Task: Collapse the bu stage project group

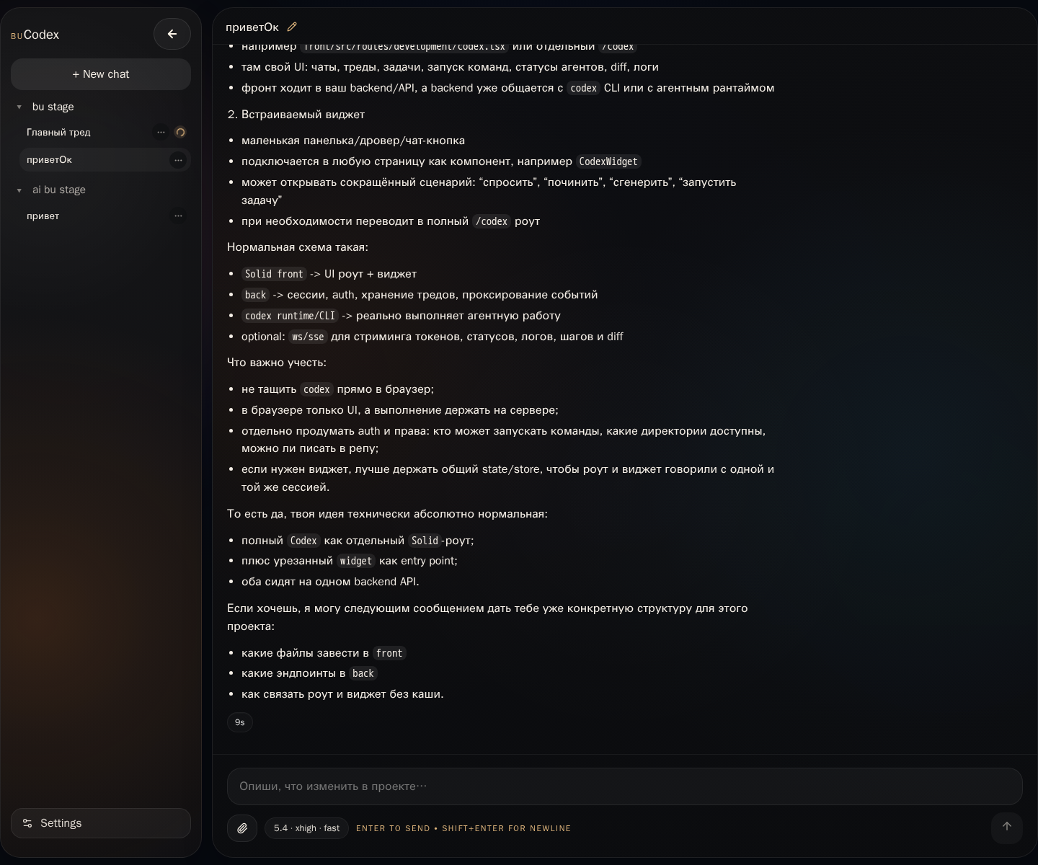Action: point(19,107)
